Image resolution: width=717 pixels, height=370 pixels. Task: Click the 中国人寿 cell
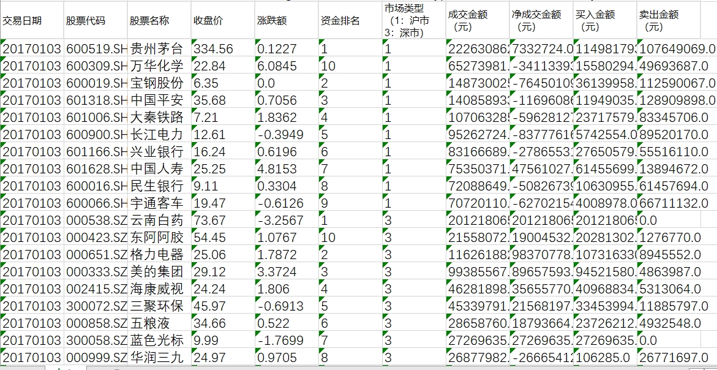coord(159,168)
